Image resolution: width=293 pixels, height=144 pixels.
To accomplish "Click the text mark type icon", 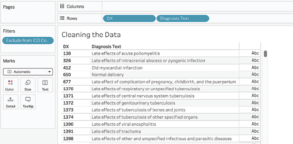I will [x=9, y=72].
